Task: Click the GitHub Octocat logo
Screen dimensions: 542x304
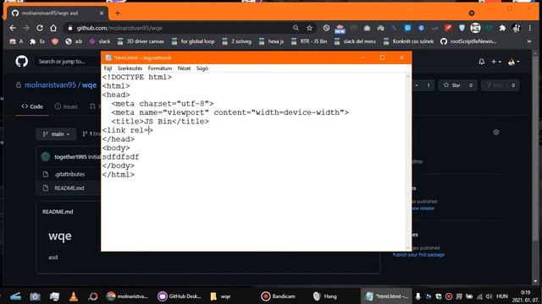Action: coord(22,62)
